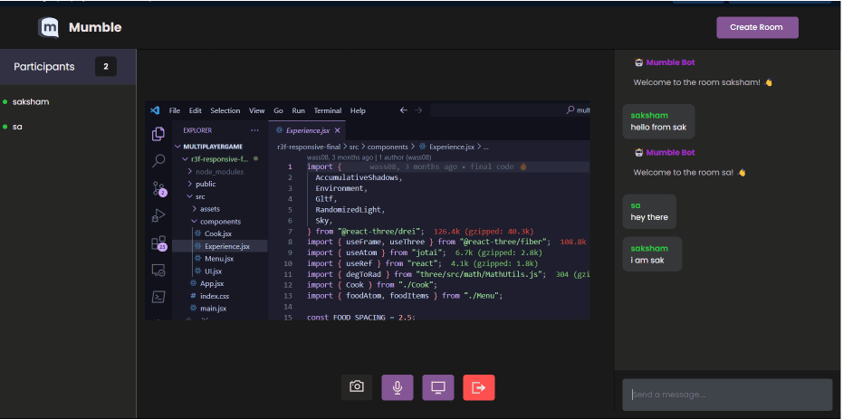Click the Send a message input field

click(727, 395)
